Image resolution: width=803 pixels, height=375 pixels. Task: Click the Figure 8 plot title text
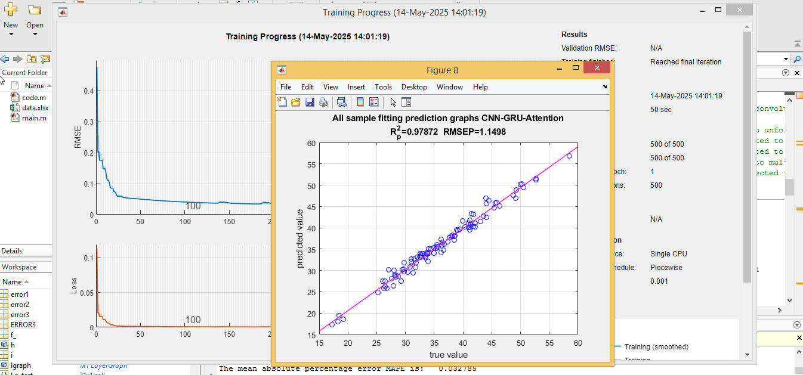448,125
